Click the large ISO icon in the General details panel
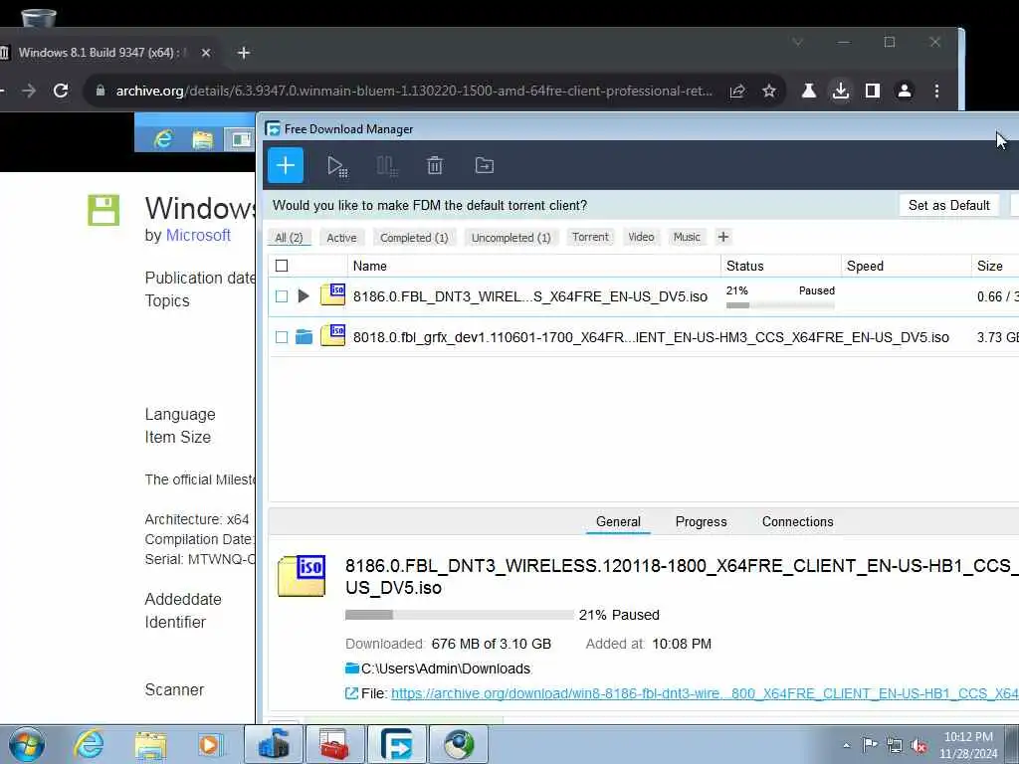 302,576
